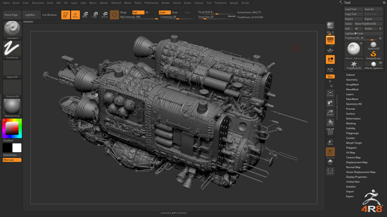The height and width of the screenshot is (217, 387).
Task: Toggle Local transformation mode
Action: (x=330, y=60)
